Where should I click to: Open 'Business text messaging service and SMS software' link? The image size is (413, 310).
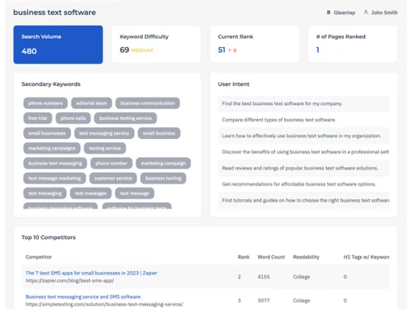(x=83, y=297)
